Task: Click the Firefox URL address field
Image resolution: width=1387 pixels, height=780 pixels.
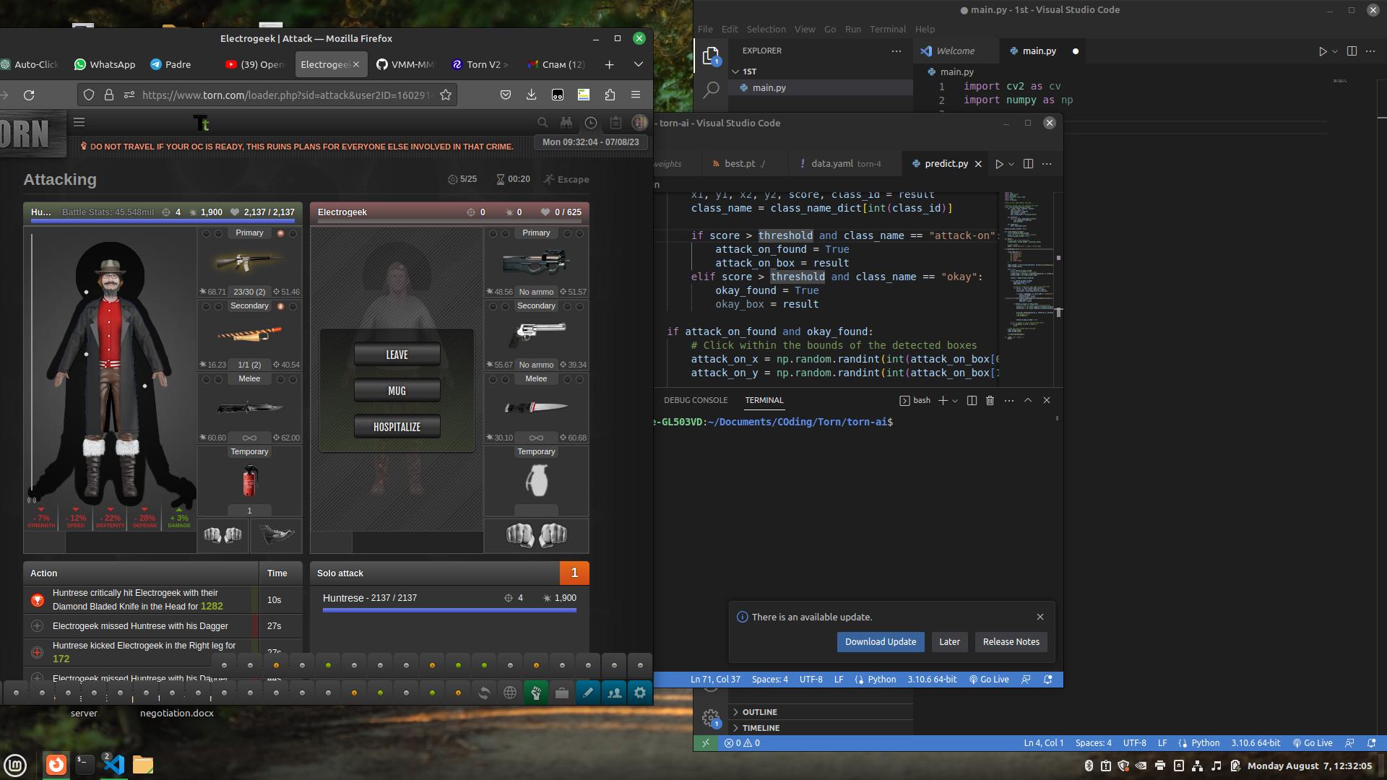Action: tap(288, 95)
